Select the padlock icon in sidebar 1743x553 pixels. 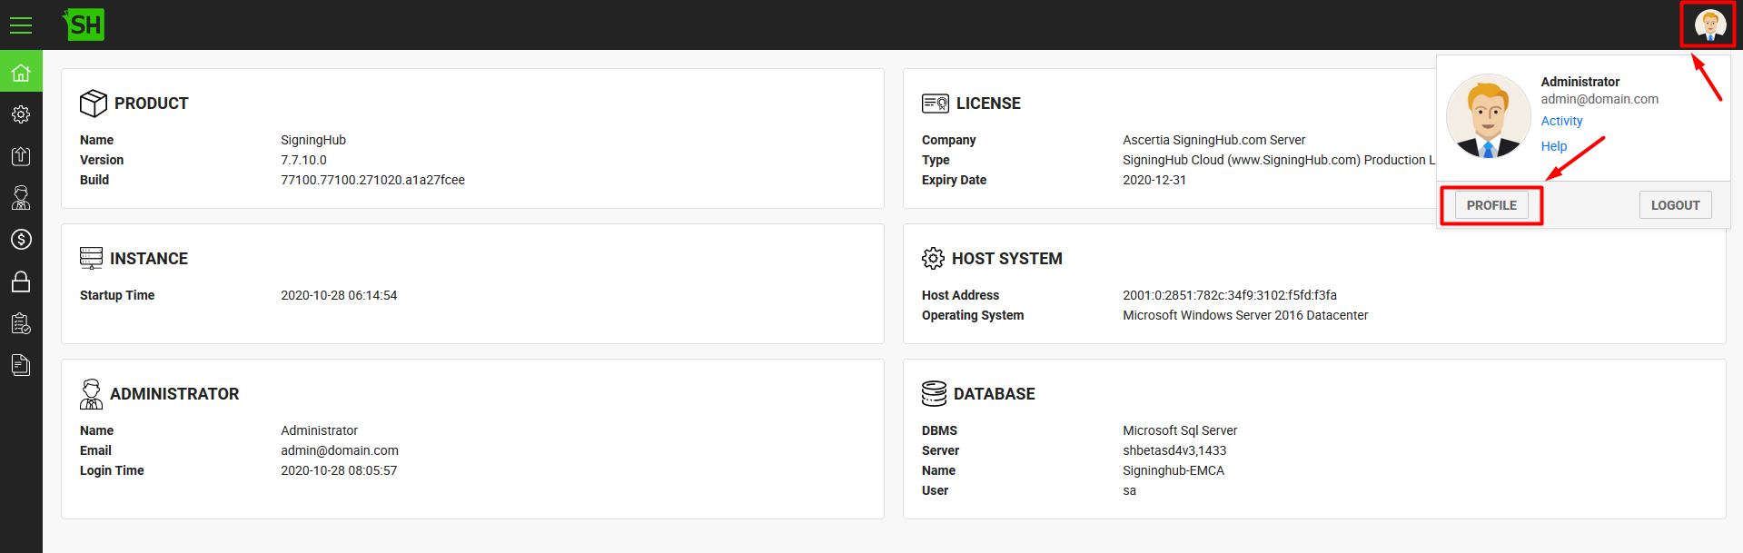coord(21,281)
